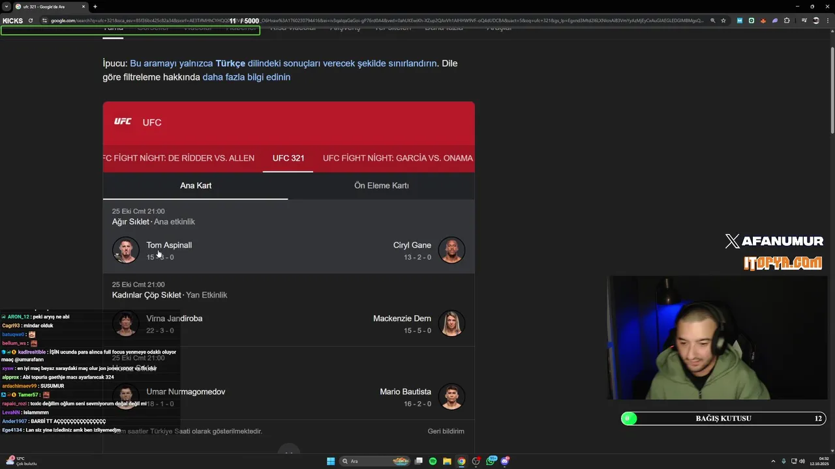Screen dimensions: 835x469
Task: Click the '16 - 2 - 0' record text
Action: point(417,404)
